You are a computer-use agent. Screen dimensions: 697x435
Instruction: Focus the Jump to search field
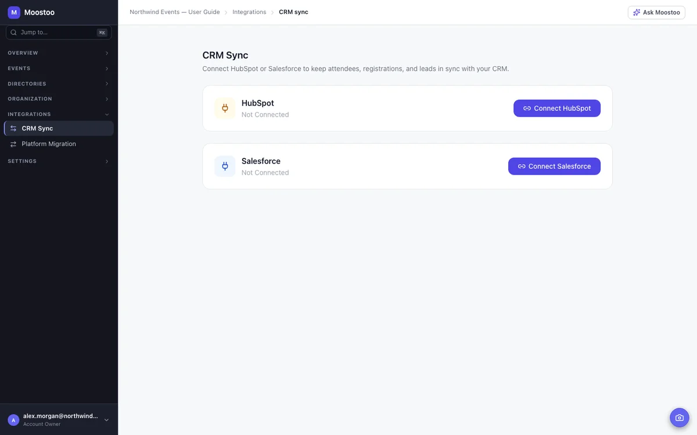point(59,32)
